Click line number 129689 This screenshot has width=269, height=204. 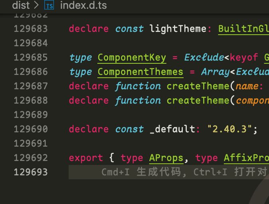pyautogui.click(x=31, y=115)
